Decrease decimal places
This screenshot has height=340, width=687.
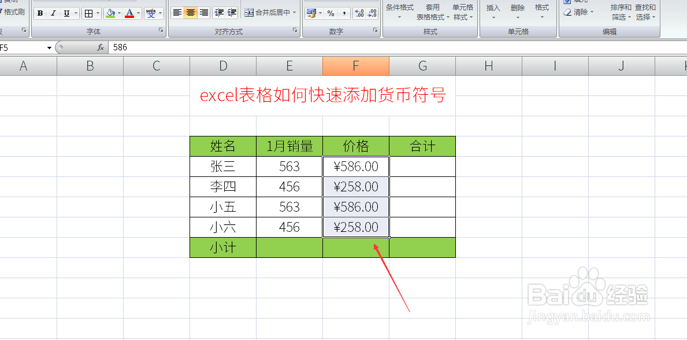coord(372,13)
